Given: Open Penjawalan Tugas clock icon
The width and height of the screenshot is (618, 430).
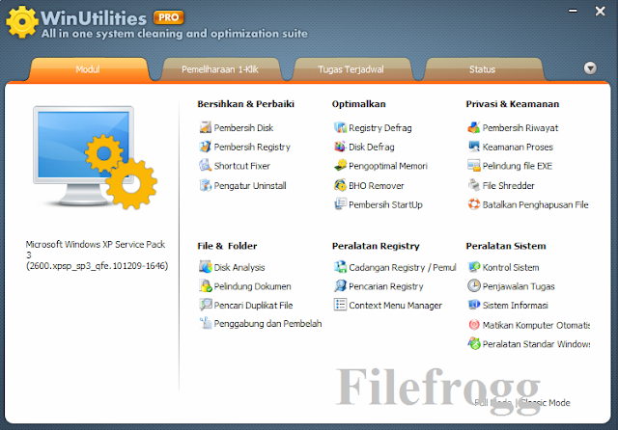Looking at the screenshot, I should coord(474,285).
